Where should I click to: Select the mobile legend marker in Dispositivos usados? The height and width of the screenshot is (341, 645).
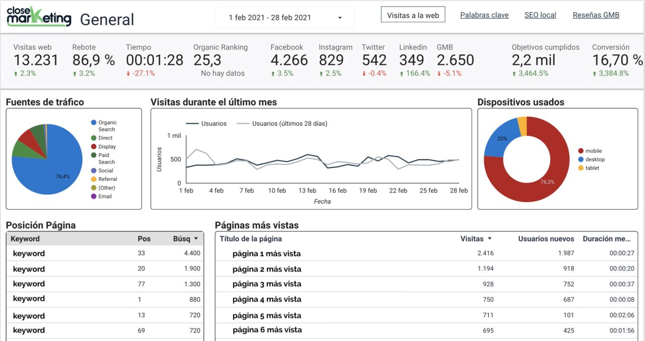pyautogui.click(x=580, y=150)
